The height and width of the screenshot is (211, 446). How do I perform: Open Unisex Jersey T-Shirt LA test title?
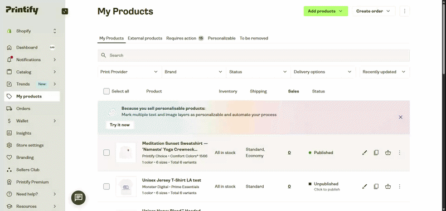point(172,180)
